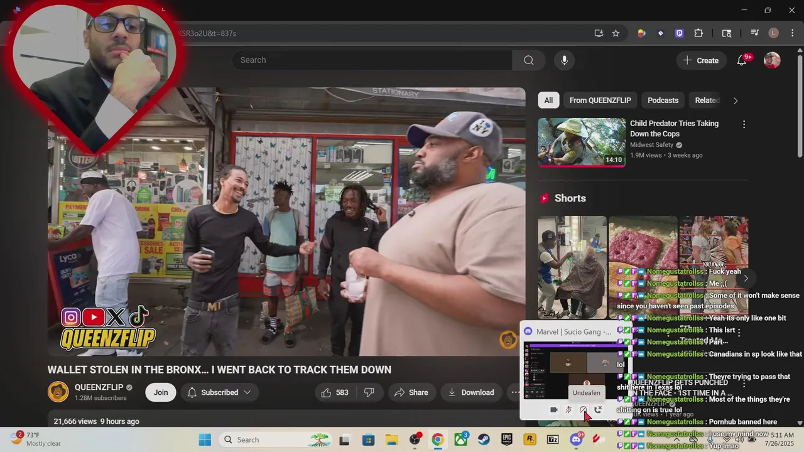
Task: Toggle microphone mute in Discord popup
Action: [568, 410]
